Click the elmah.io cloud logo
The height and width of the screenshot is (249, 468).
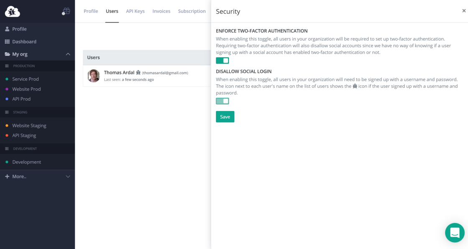click(x=12, y=11)
